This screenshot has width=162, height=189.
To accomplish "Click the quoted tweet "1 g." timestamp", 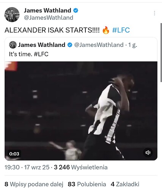I will [x=133, y=45].
